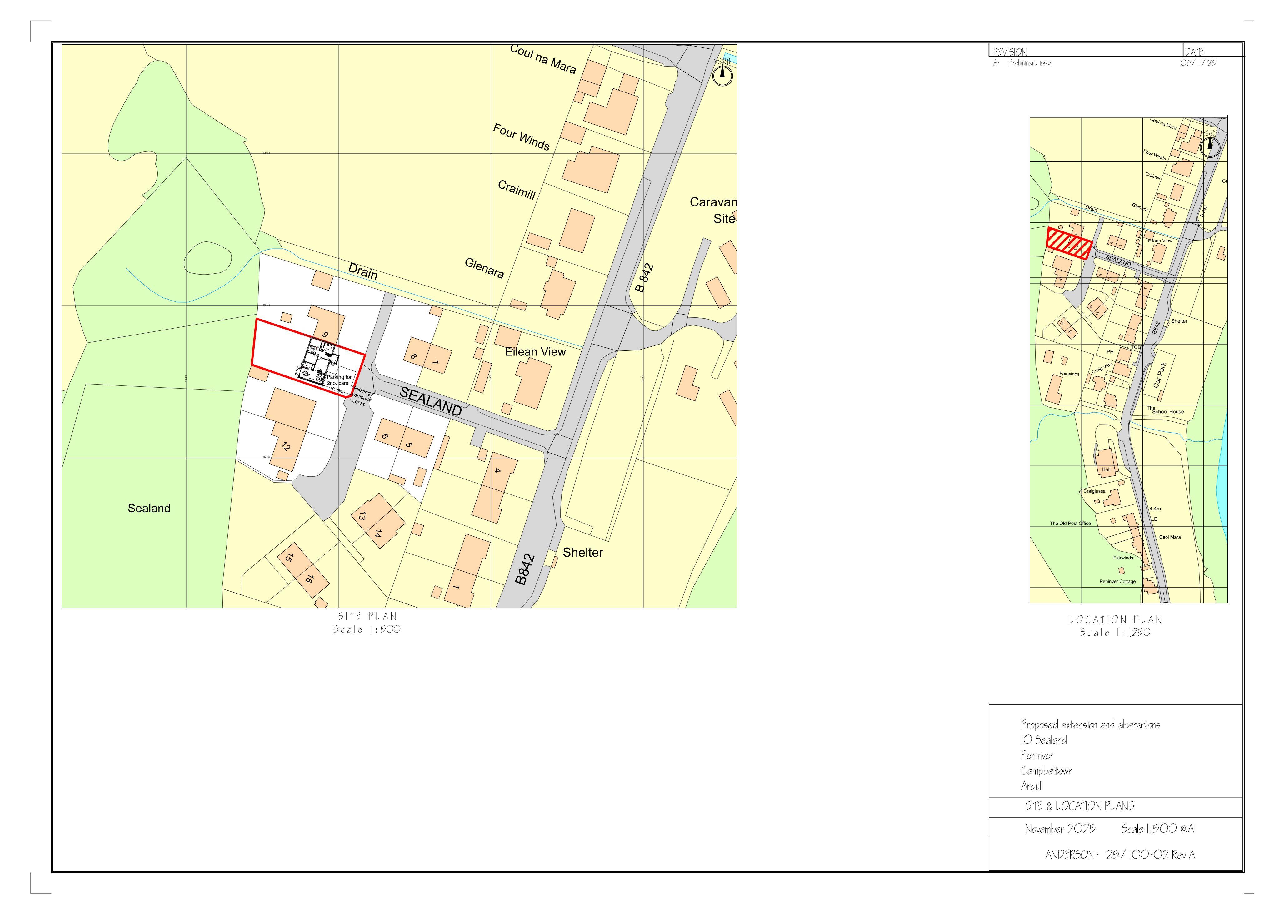This screenshot has width=1280, height=904.
Task: Click the 'Parking for 2no. cars' note
Action: [x=338, y=380]
